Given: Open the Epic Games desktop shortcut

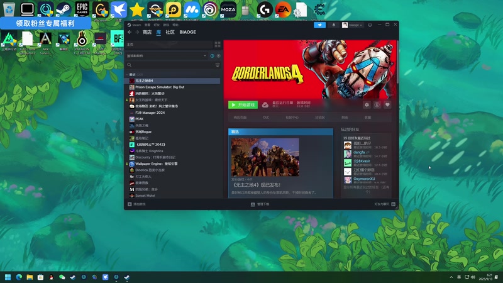Looking at the screenshot, I should 82,9.
